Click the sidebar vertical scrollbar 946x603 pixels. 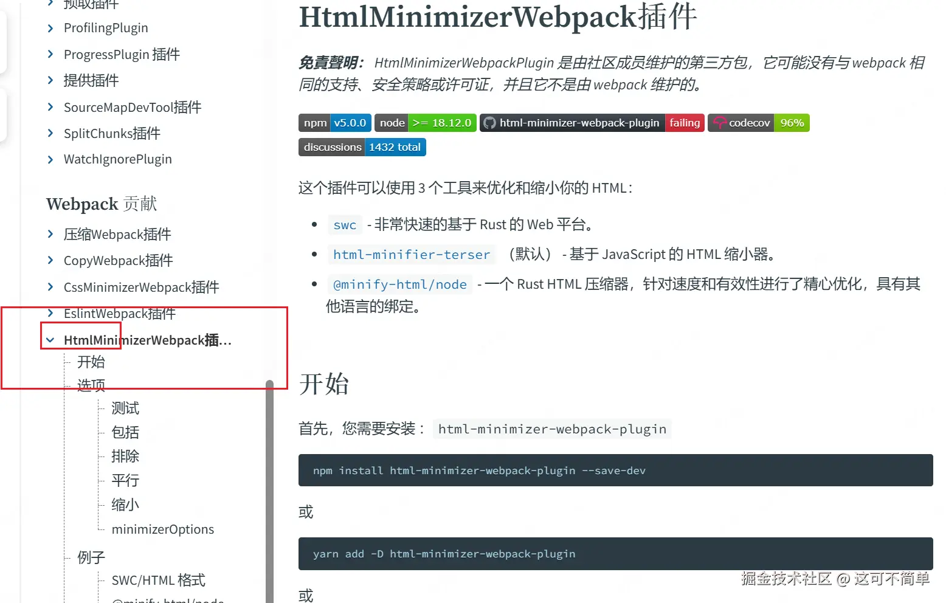269,491
